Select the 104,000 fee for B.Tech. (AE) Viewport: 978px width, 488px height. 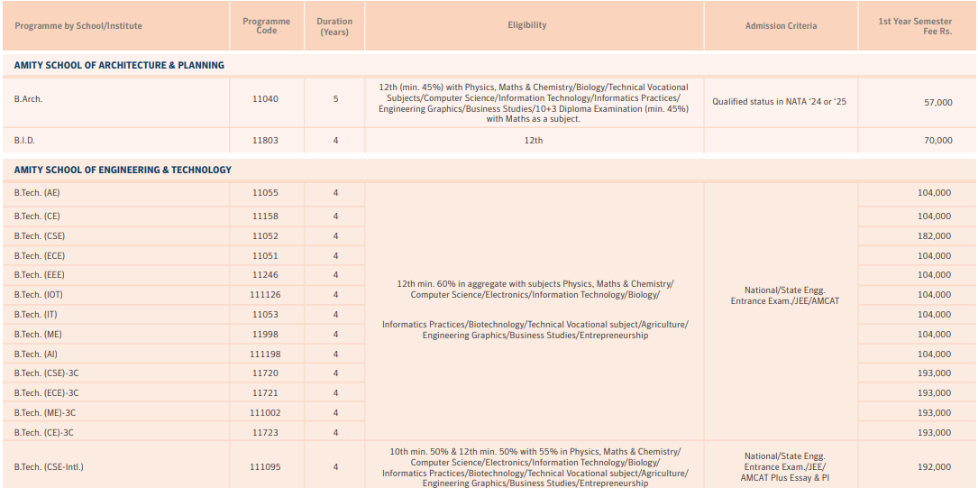935,193
